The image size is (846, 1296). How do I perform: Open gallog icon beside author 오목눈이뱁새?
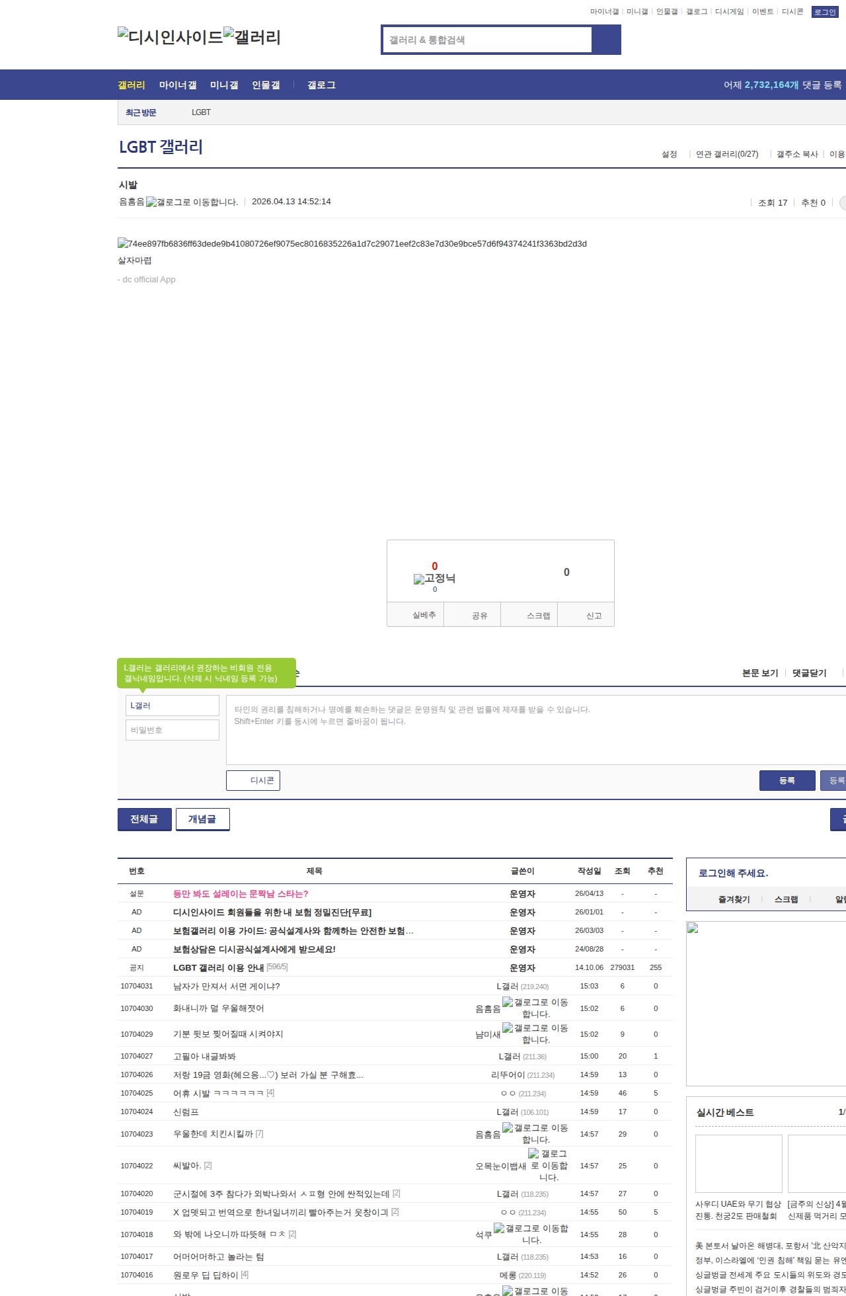click(549, 1165)
